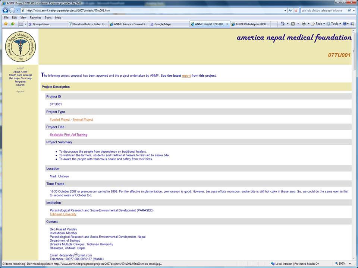Image resolution: width=358 pixels, height=268 pixels.
Task: Expand the address bar history dropdown
Action: point(285,10)
